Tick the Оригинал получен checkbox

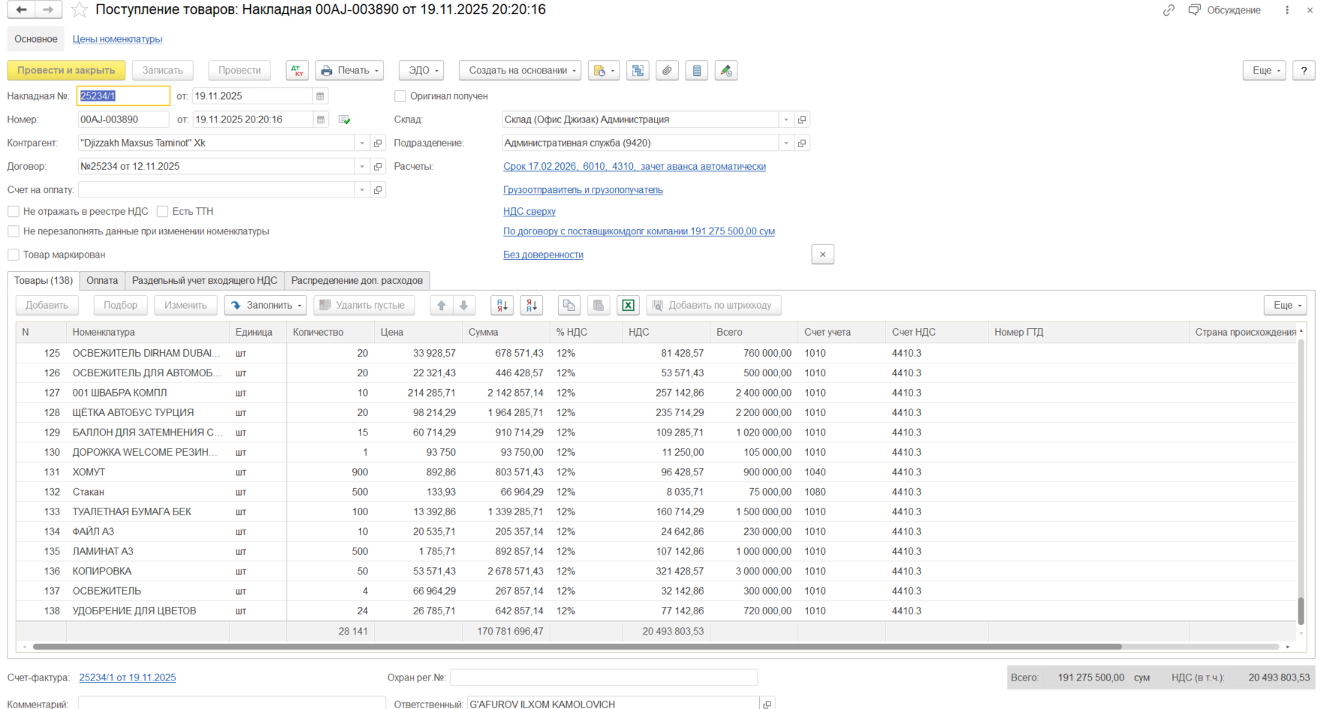(400, 96)
